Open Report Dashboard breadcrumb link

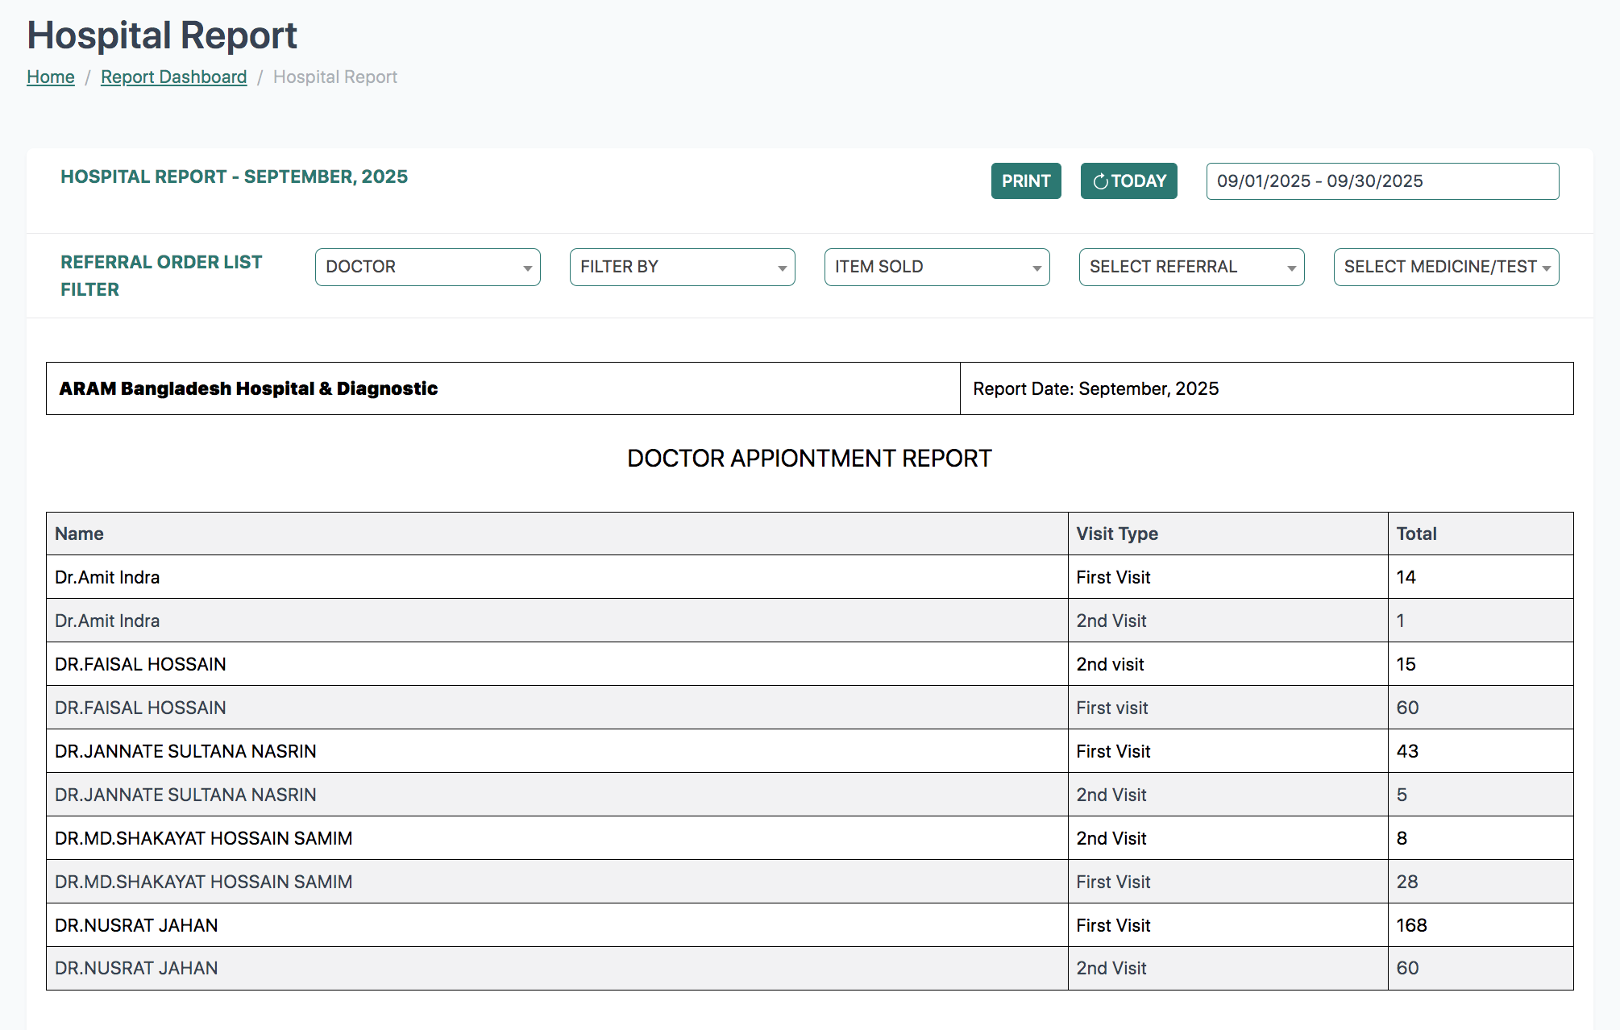tap(173, 77)
